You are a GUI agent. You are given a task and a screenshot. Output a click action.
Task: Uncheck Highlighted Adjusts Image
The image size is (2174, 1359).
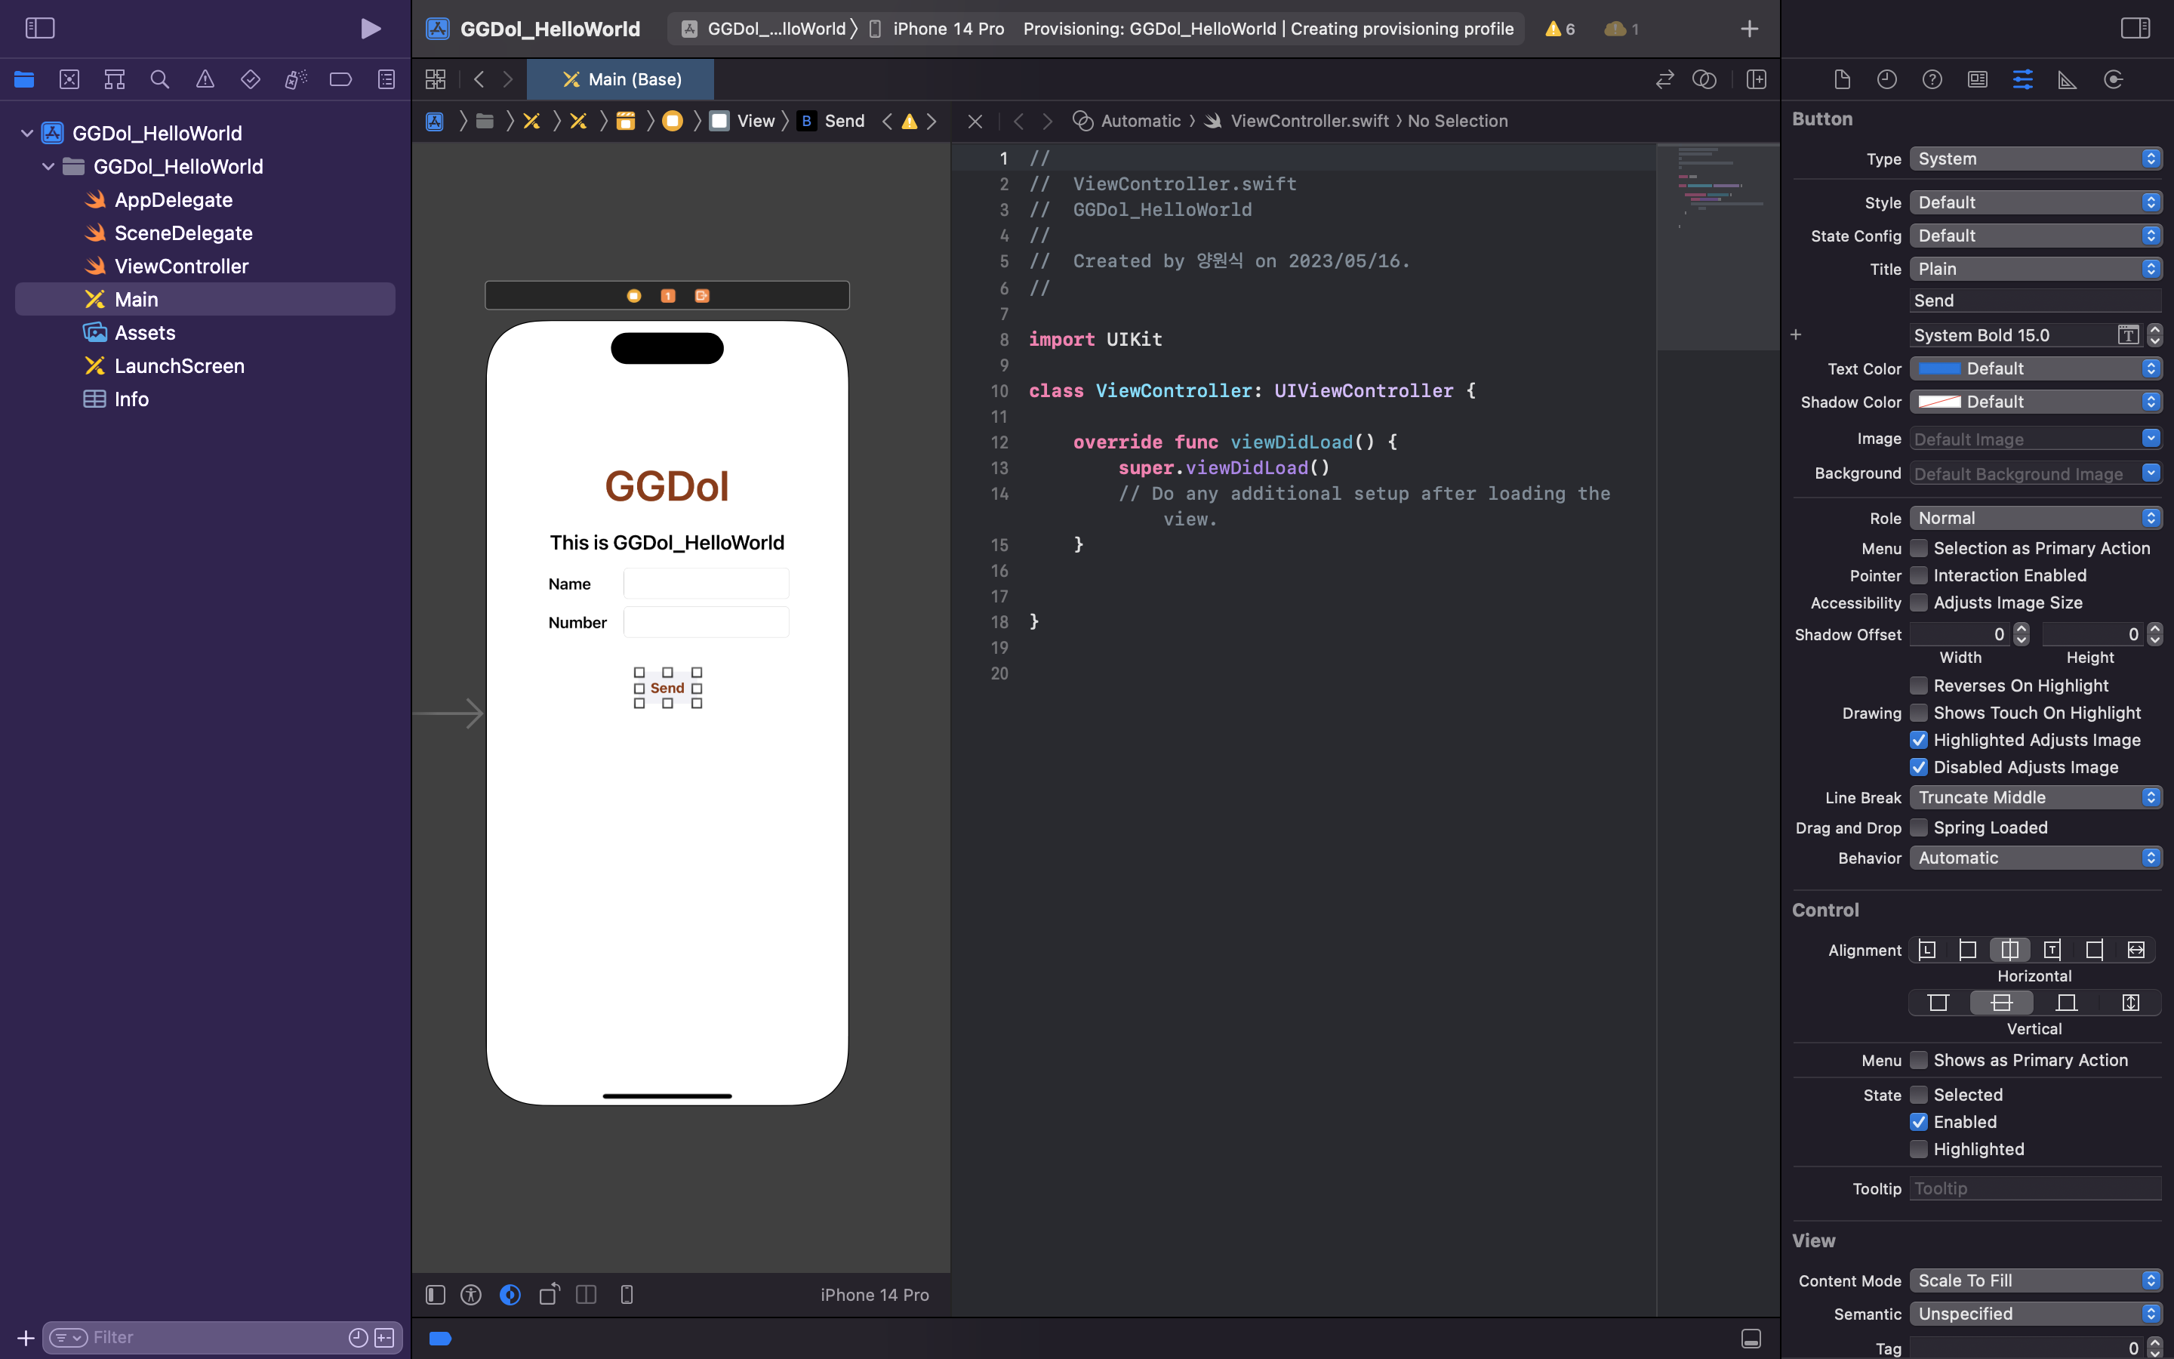pyautogui.click(x=1919, y=740)
